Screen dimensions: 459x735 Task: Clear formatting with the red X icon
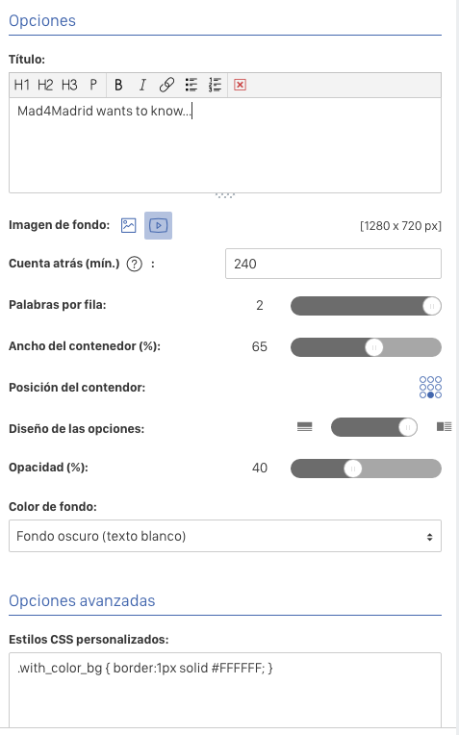(x=240, y=85)
